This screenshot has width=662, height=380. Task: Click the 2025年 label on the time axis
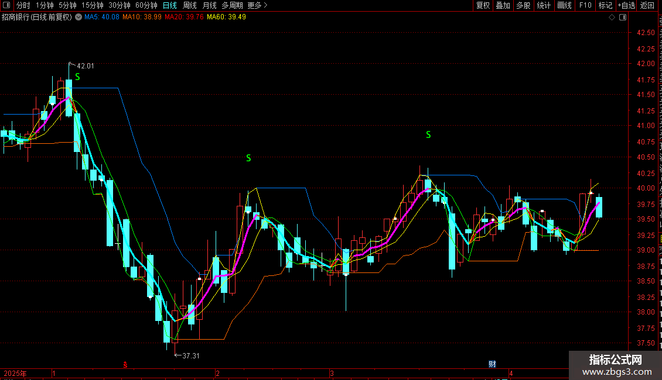(15, 373)
